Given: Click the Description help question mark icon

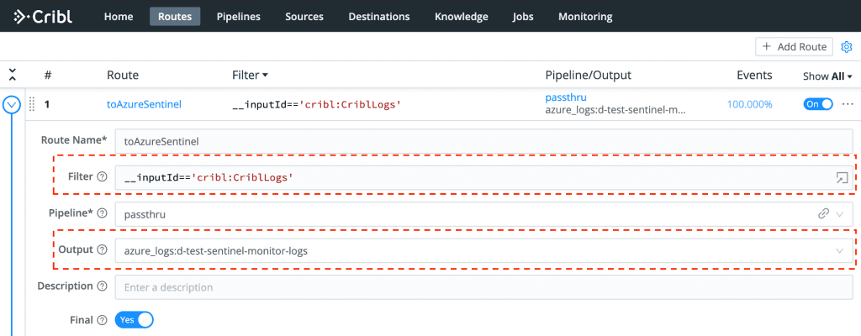Looking at the screenshot, I should click(103, 286).
